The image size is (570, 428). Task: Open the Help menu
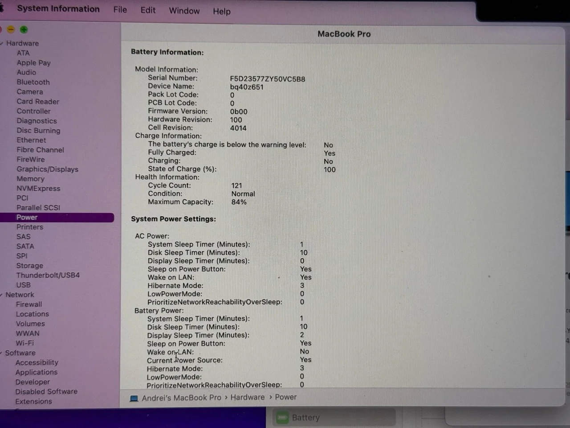[222, 11]
